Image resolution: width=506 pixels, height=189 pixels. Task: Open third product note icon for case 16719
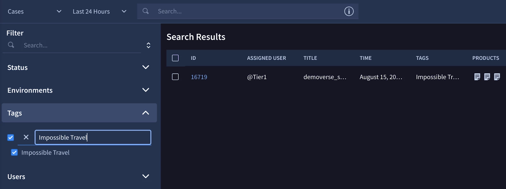[x=497, y=77]
